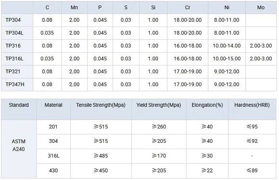Select the carbon value for TP304L
279x180 pixels.
pos(47,33)
